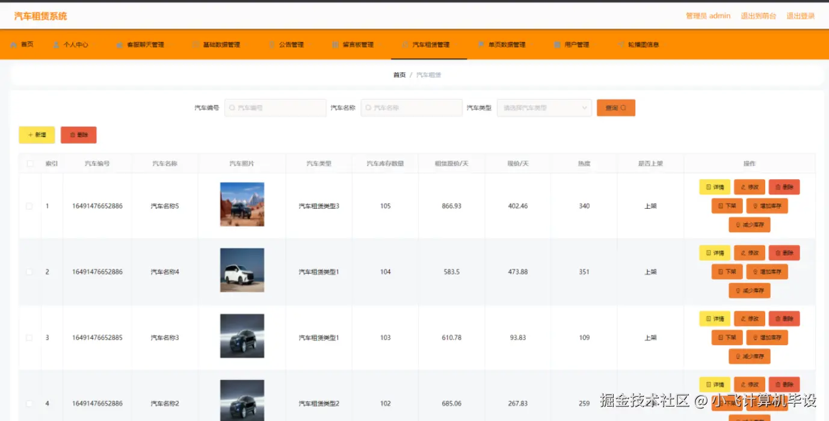Screen dimensions: 829x421
Task: Click 增加库存 for 汽车名称4
Action: coord(767,272)
